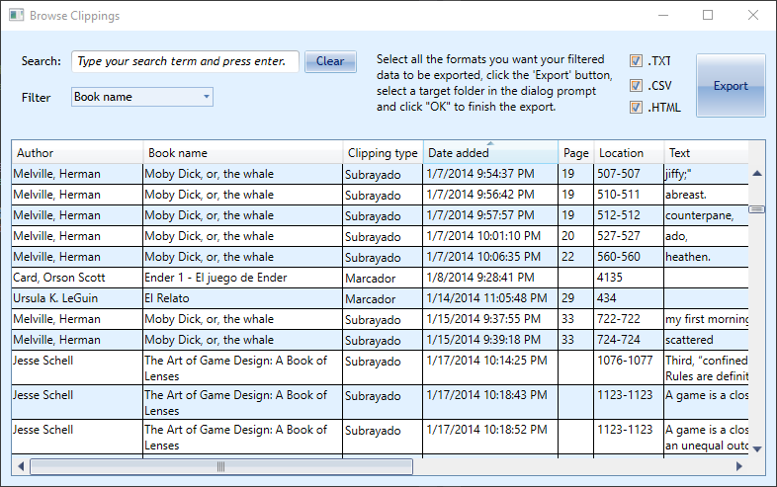Select row dated 1/15/2014 9:37:55 PM

coord(380,319)
